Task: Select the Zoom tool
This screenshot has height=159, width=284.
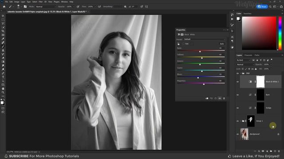Action: [3, 92]
